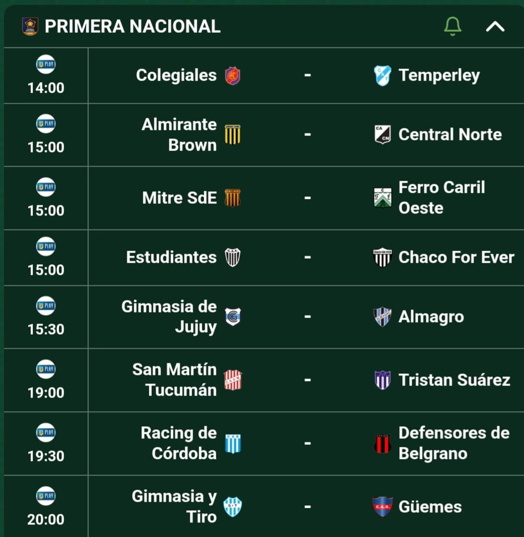Select the Tristan Suárez team name

click(x=455, y=380)
